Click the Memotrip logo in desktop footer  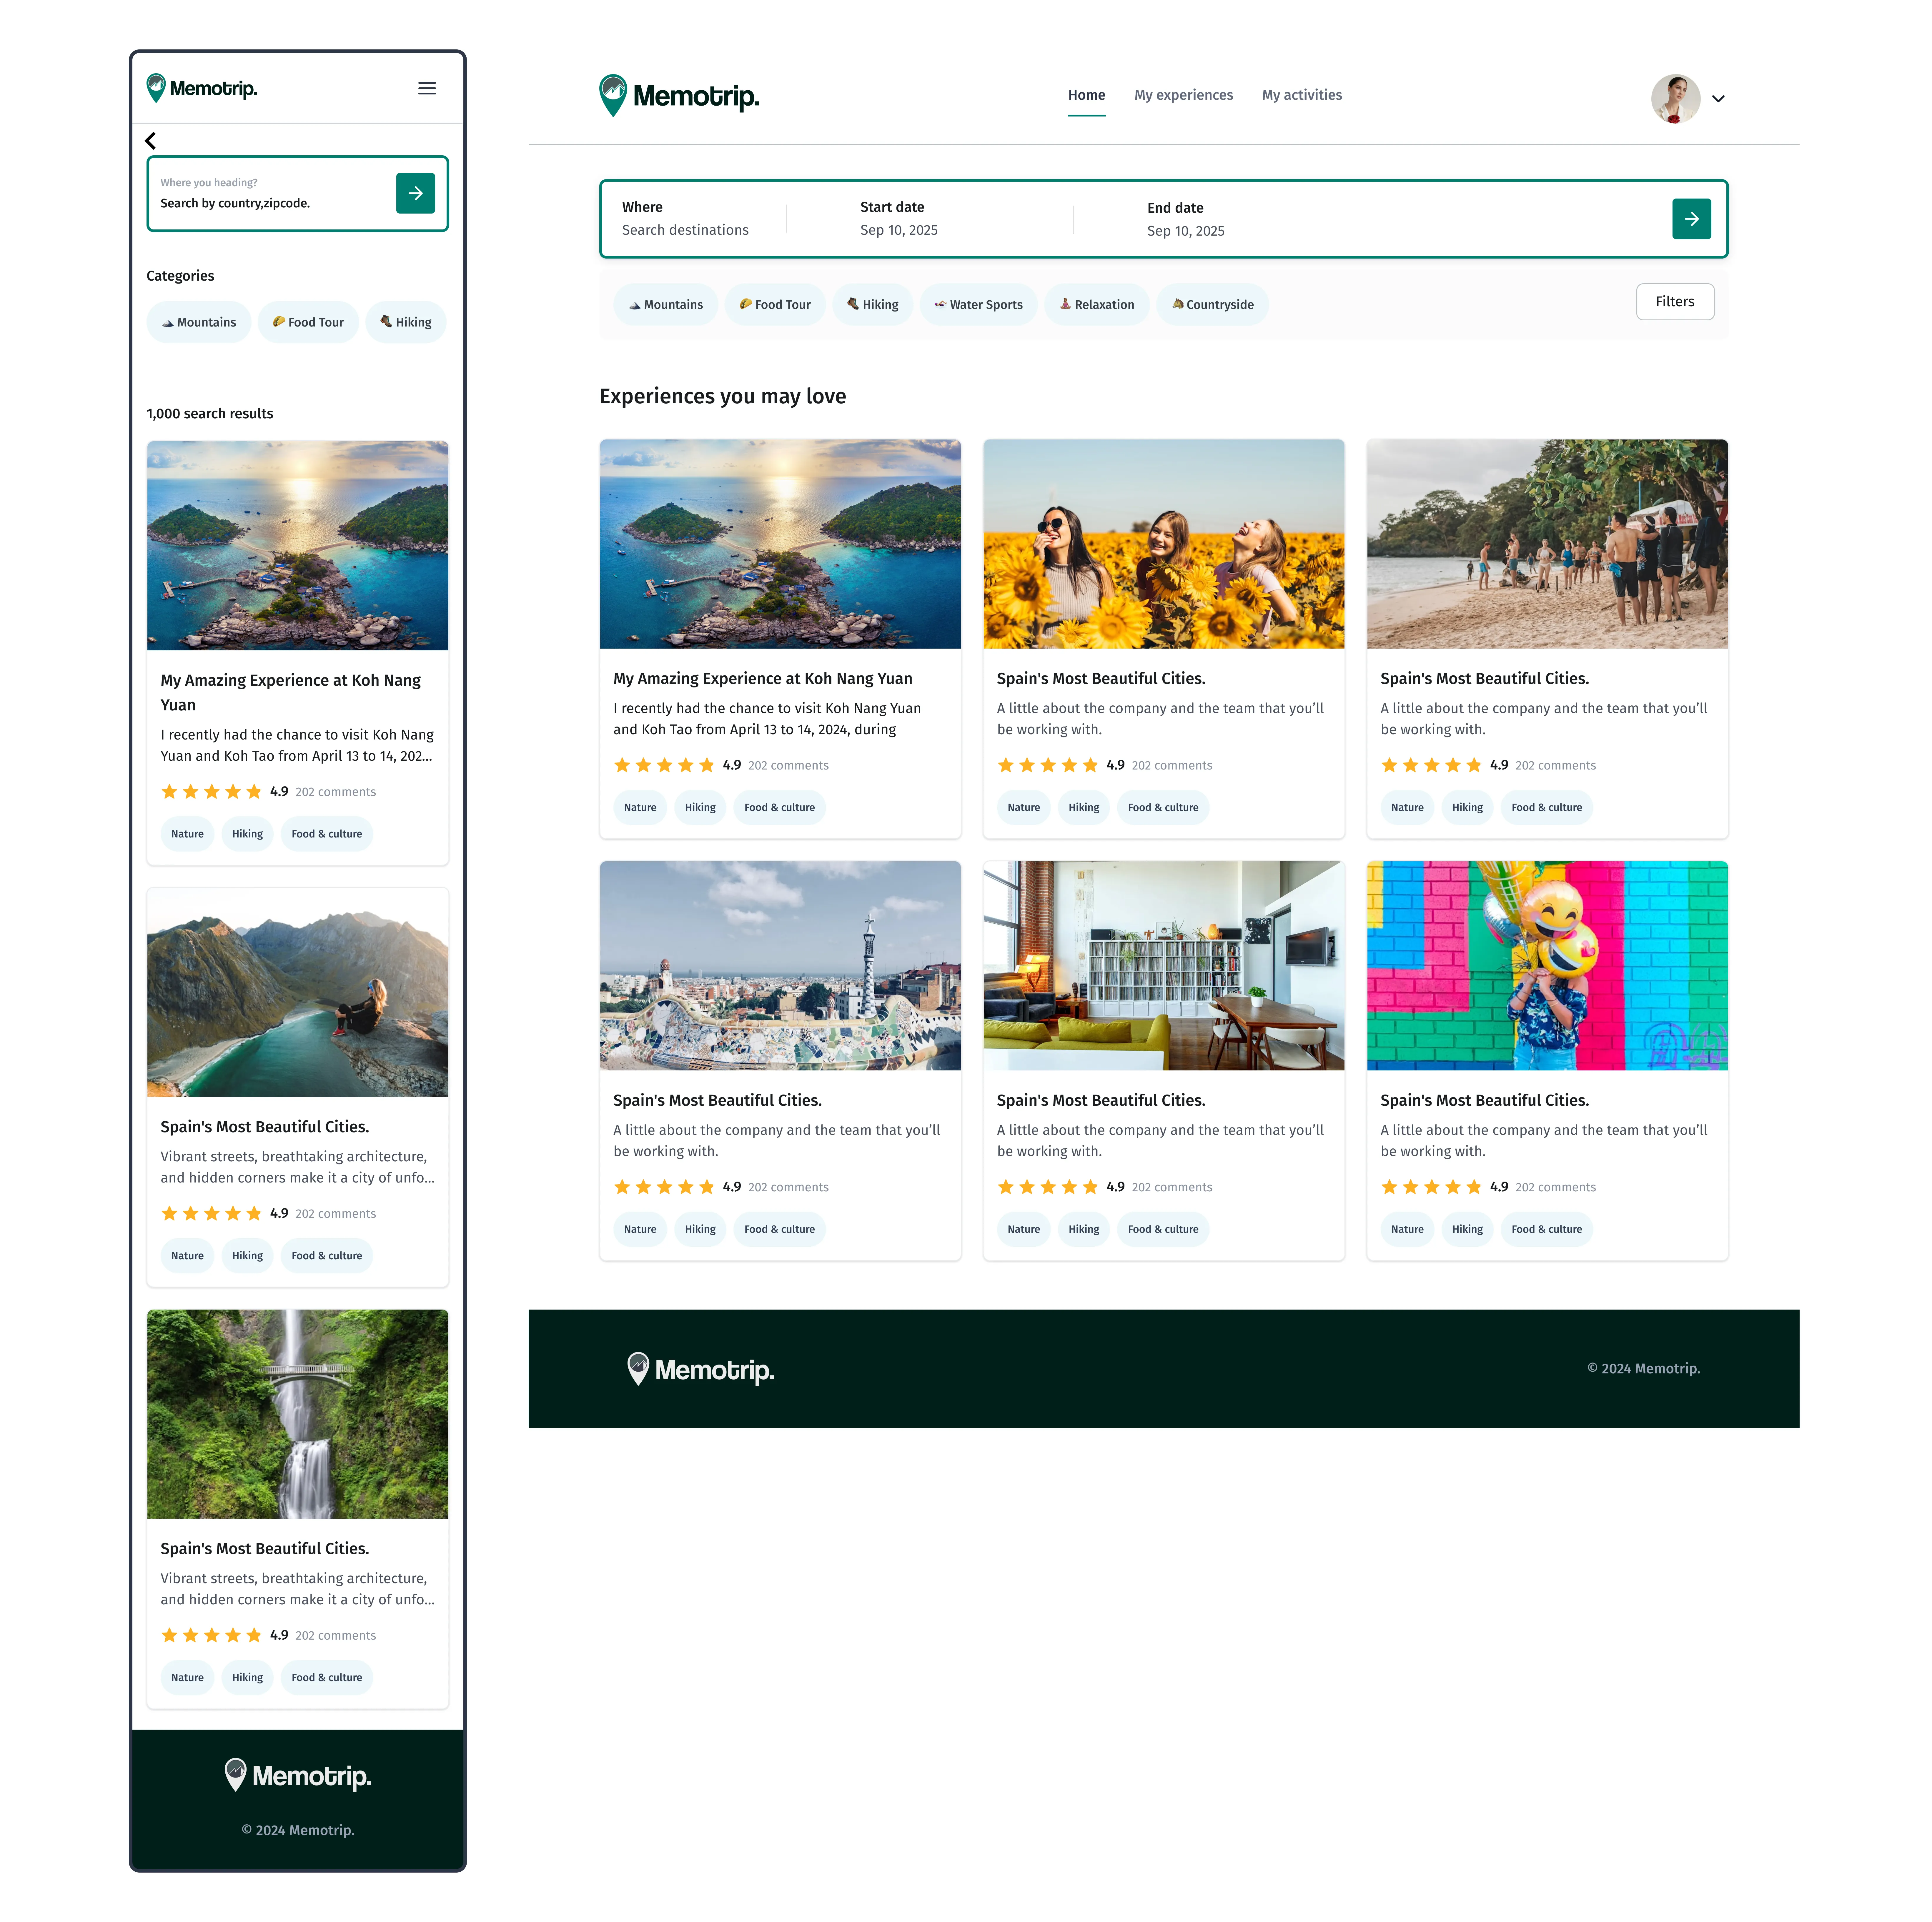click(x=700, y=1369)
